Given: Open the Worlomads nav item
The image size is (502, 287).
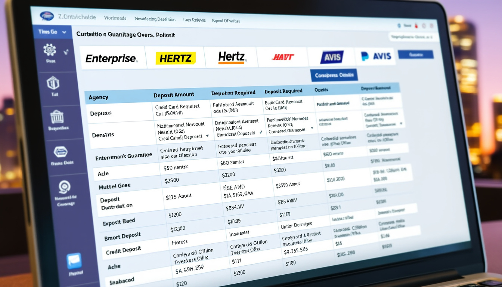Looking at the screenshot, I should tap(115, 18).
